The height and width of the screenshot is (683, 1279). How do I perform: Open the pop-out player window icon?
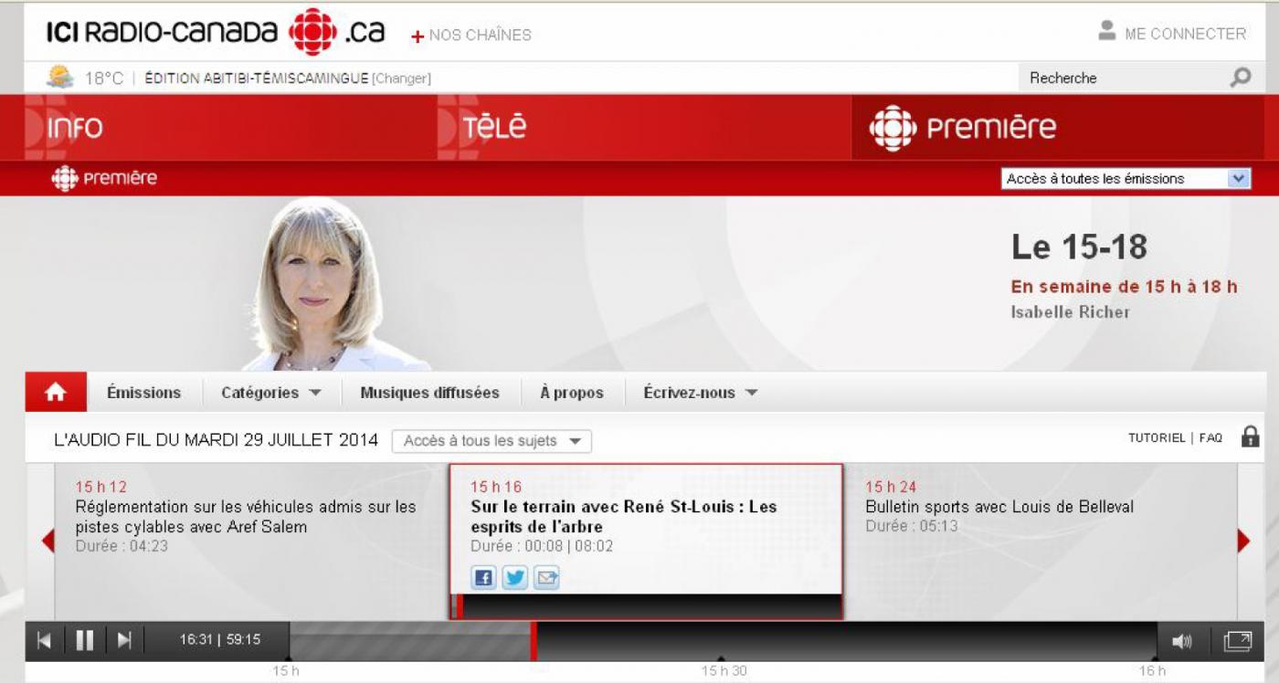pyautogui.click(x=1237, y=641)
